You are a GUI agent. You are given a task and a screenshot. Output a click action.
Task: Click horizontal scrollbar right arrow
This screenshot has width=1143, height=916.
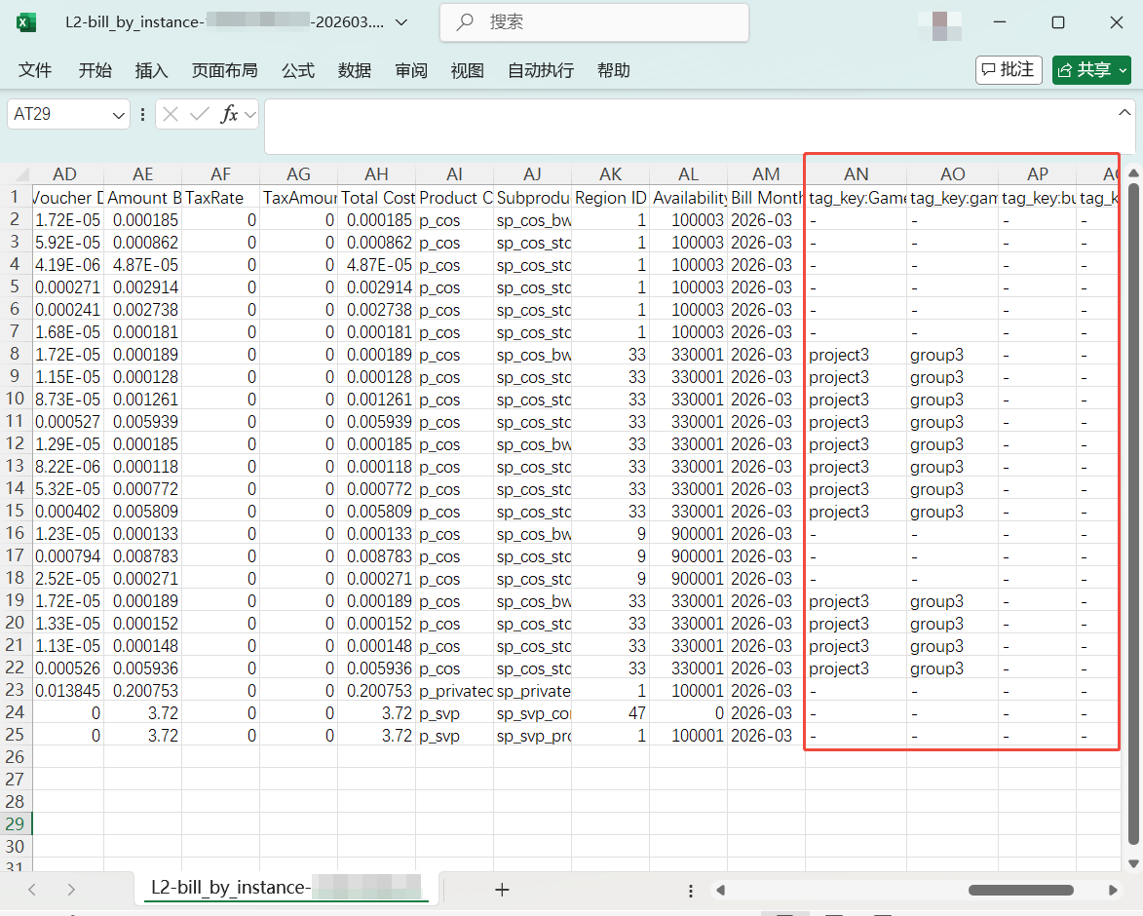click(1113, 890)
